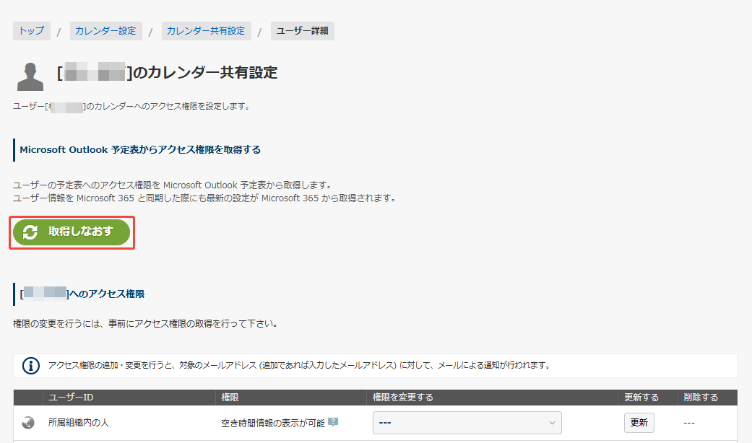Click the --- placeholder in 削除する column

point(689,423)
